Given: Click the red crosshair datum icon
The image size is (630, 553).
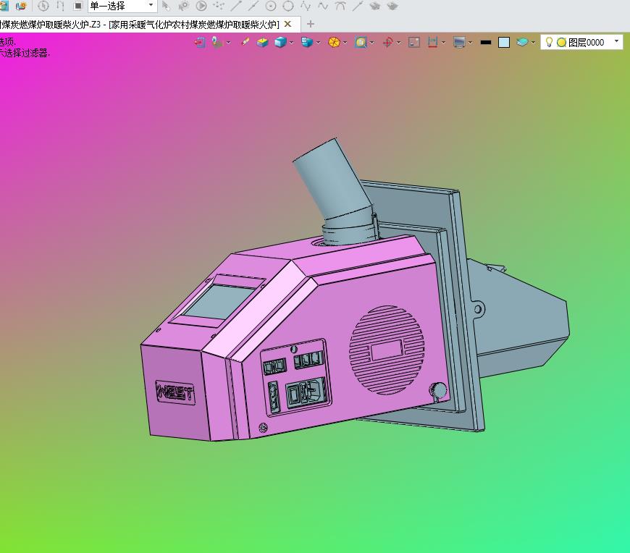Looking at the screenshot, I should coord(387,42).
